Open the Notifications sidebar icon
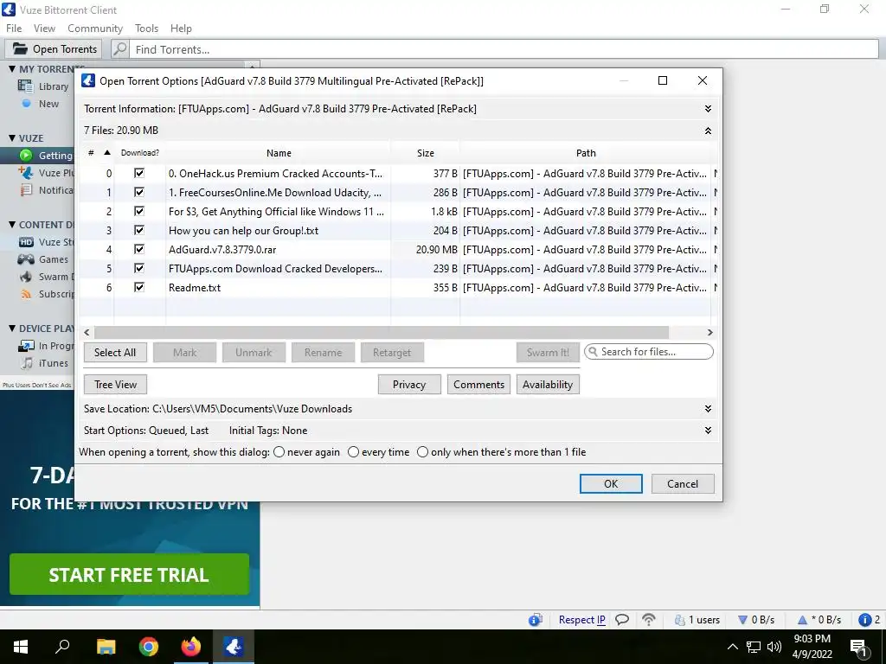The height and width of the screenshot is (664, 886). [26, 190]
